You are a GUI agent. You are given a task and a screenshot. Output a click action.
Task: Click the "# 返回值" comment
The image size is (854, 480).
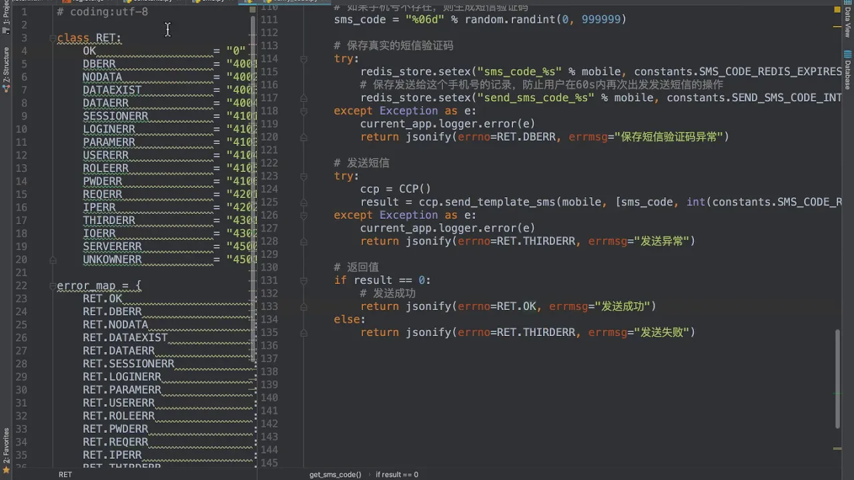[356, 267]
